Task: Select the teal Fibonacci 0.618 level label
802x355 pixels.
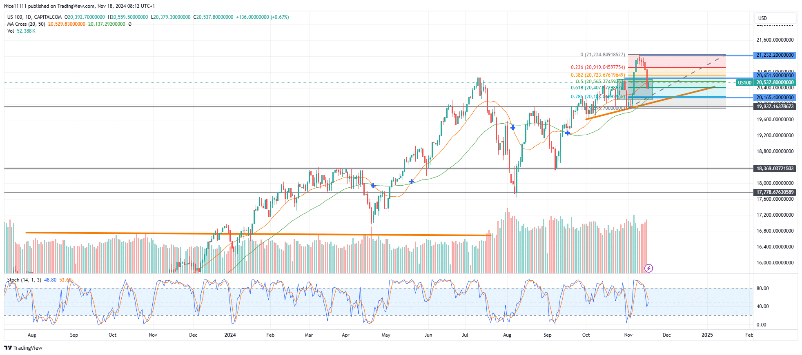Action: click(x=598, y=88)
